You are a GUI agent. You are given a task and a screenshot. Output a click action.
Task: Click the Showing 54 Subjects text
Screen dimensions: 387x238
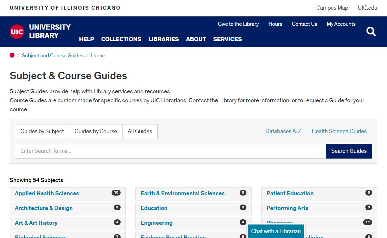click(x=36, y=180)
